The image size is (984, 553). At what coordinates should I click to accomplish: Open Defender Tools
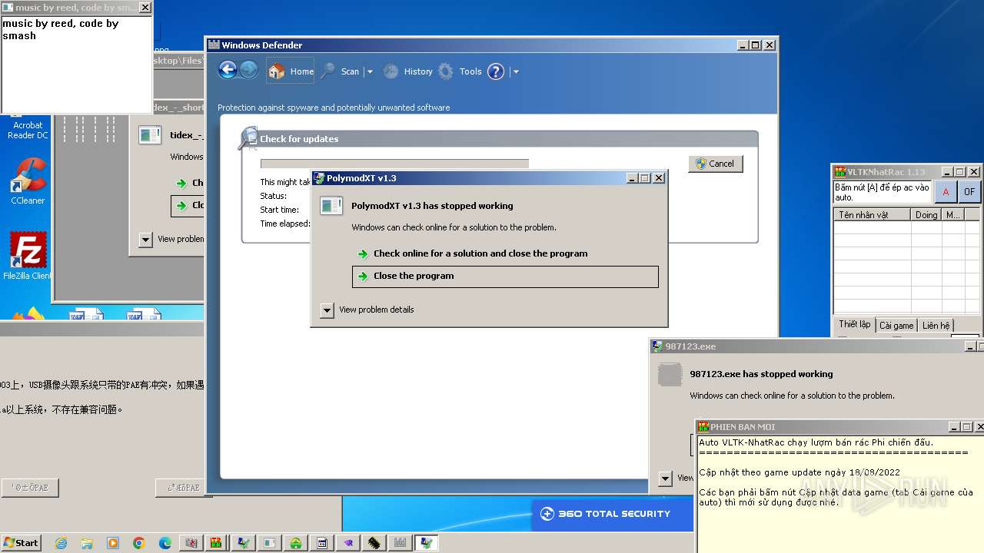click(x=460, y=71)
